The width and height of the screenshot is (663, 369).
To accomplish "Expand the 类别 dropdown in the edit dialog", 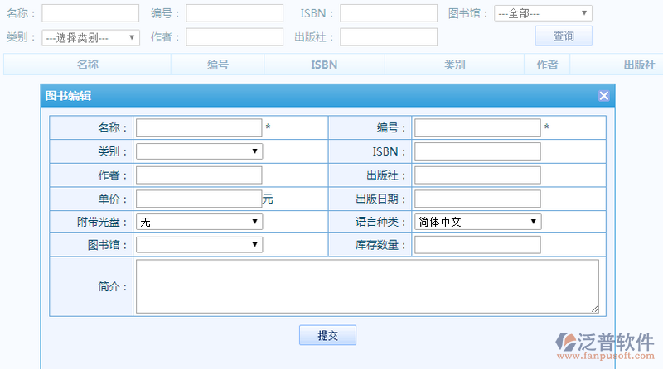I will pyautogui.click(x=199, y=151).
